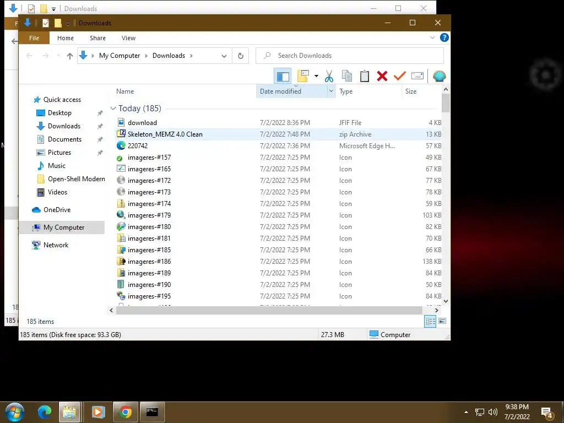Open Classic Explorer shell settings icon
This screenshot has height=423, width=564.
[x=439, y=76]
